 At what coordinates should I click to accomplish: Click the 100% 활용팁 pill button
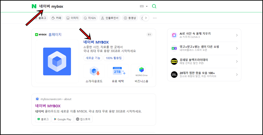click(114, 58)
